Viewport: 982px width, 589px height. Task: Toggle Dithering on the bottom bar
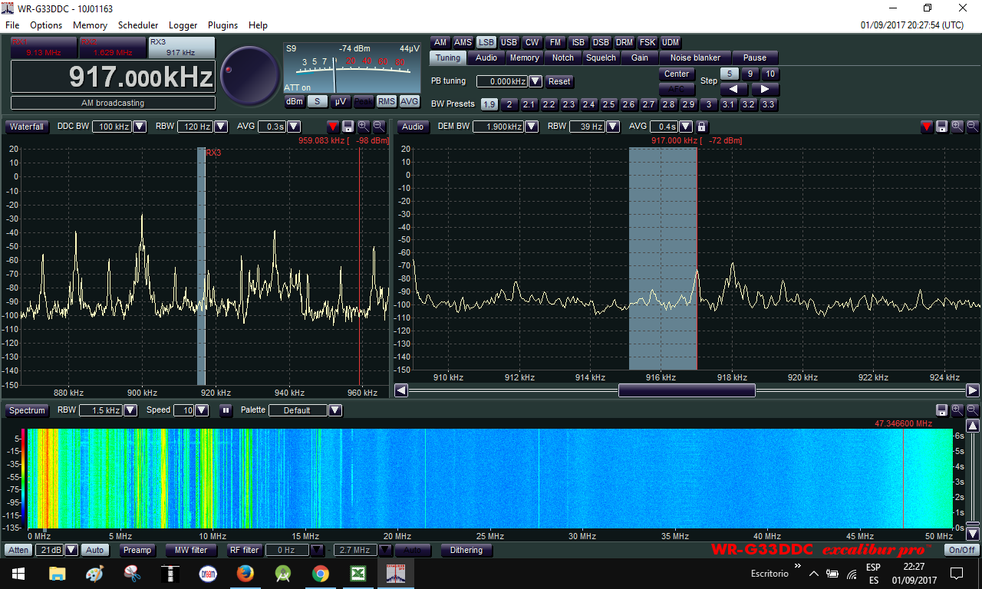click(x=466, y=550)
